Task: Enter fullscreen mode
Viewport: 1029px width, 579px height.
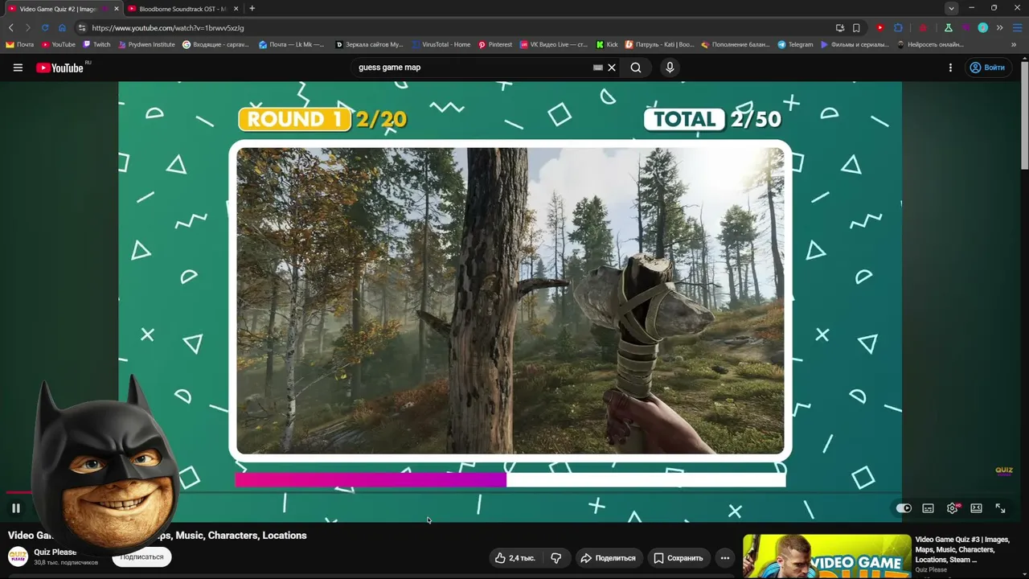Action: coord(1000,508)
